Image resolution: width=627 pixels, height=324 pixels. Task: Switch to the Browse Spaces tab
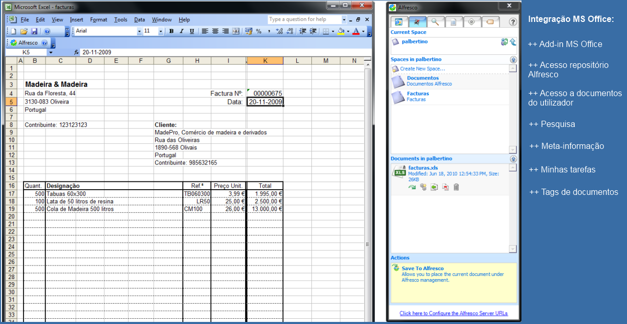tap(417, 22)
